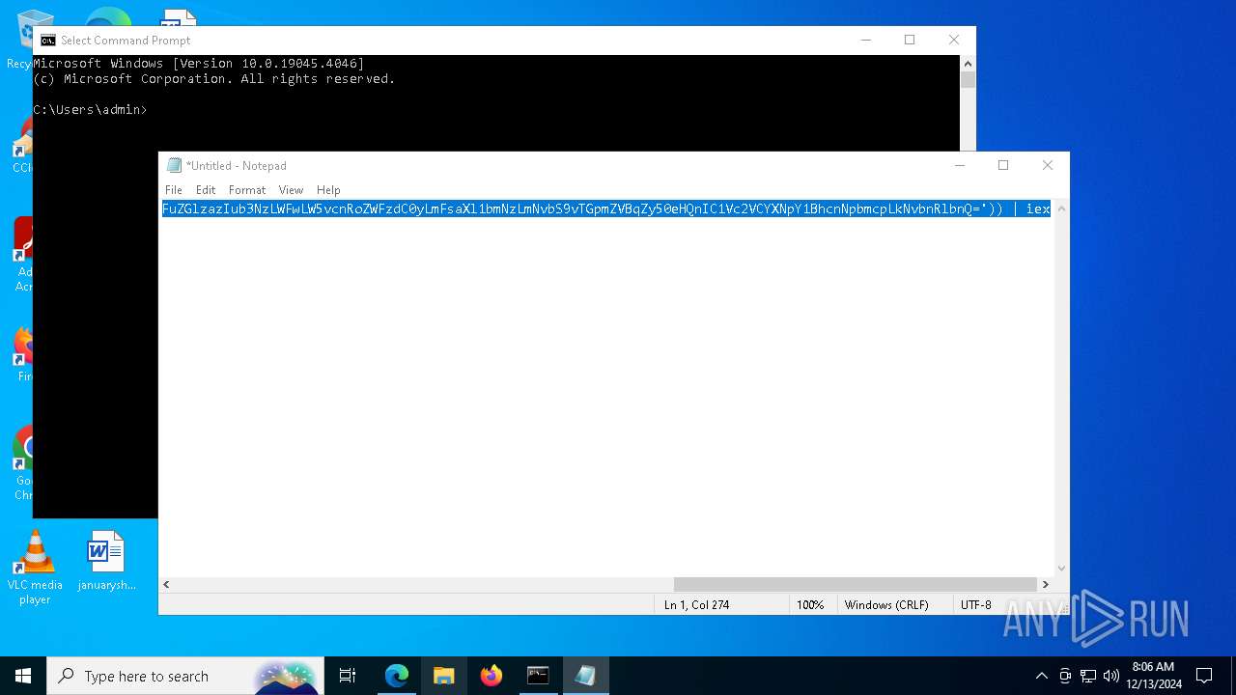Click the volume speaker tray icon
Image resolution: width=1236 pixels, height=695 pixels.
click(1111, 676)
